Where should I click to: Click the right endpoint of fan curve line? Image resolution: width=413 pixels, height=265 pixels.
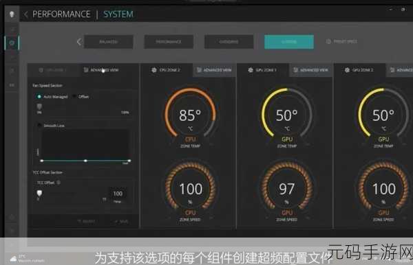pyautogui.click(x=129, y=161)
